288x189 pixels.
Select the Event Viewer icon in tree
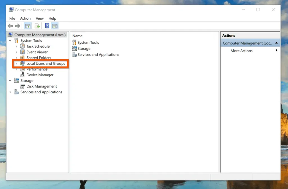click(22, 52)
